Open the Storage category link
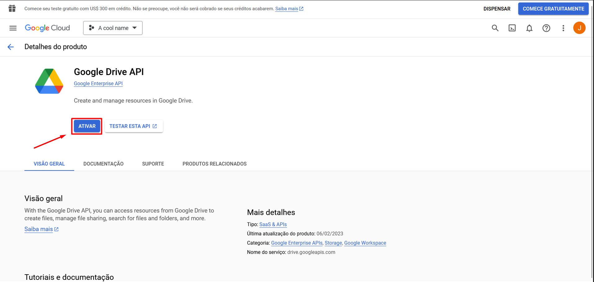 point(333,243)
